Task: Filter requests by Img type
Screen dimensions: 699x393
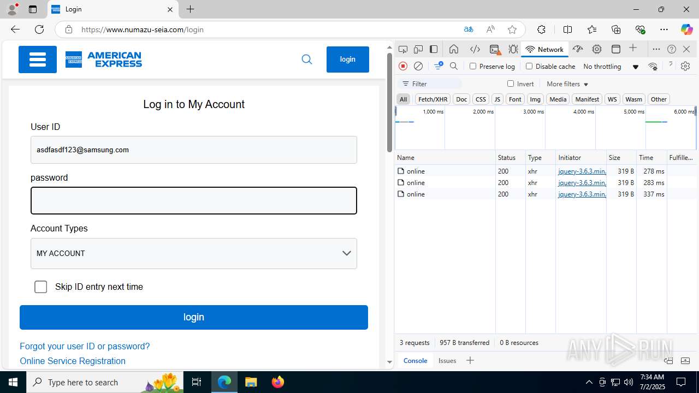Action: pos(535,99)
